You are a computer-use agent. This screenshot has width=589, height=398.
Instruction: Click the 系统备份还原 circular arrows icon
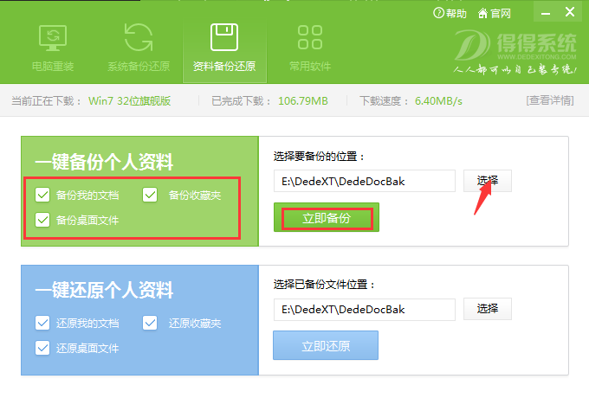[x=139, y=38]
